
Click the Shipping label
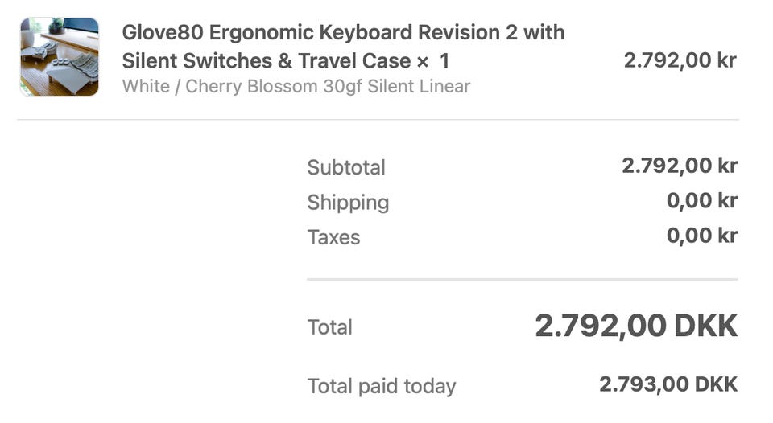tap(348, 202)
